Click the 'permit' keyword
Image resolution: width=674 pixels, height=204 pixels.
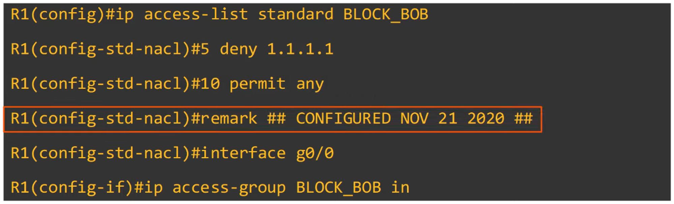[x=257, y=84]
